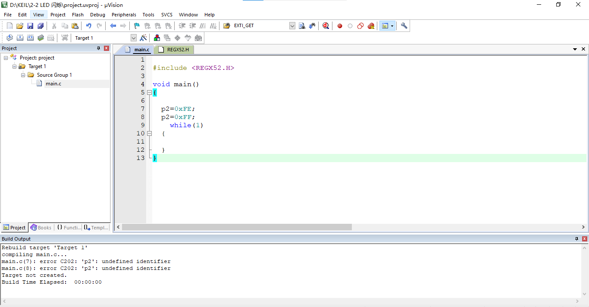The image size is (589, 307).
Task: Navigate forwards with right arrow icon
Action: (123, 26)
